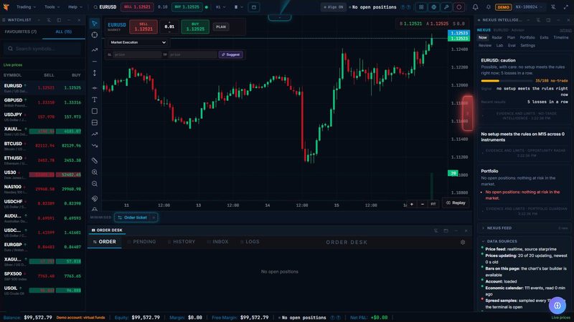This screenshot has height=322, width=574.
Task: Open notifications bell
Action: 475,7
